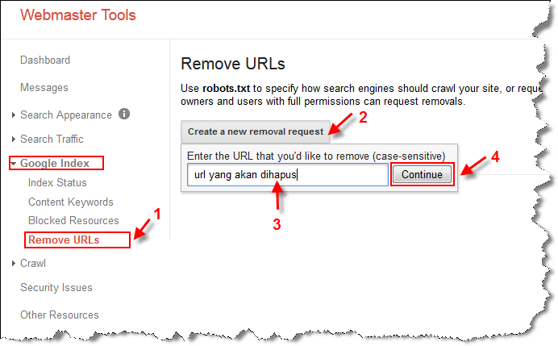Expand Search Traffic arrow
Viewport: 558px width, 346px height.
14,140
